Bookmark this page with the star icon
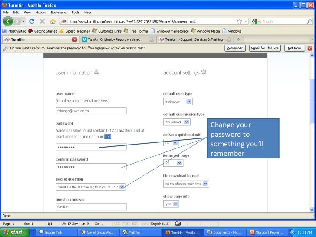 240,21
